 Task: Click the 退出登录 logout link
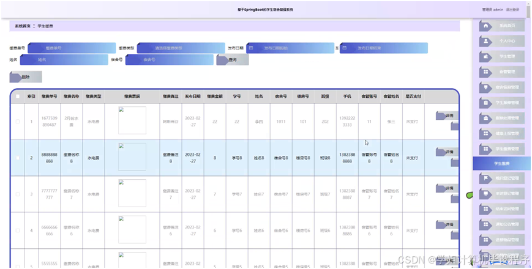pyautogui.click(x=512, y=10)
